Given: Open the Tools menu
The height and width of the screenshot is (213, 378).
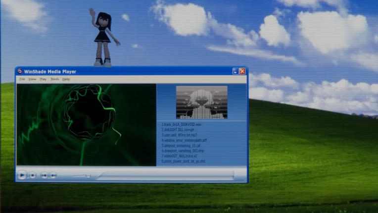Looking at the screenshot, I should coord(55,79).
